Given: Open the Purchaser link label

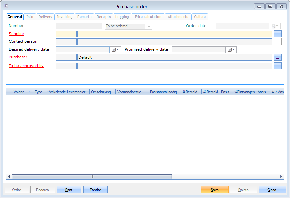Looking at the screenshot, I should [x=18, y=57].
